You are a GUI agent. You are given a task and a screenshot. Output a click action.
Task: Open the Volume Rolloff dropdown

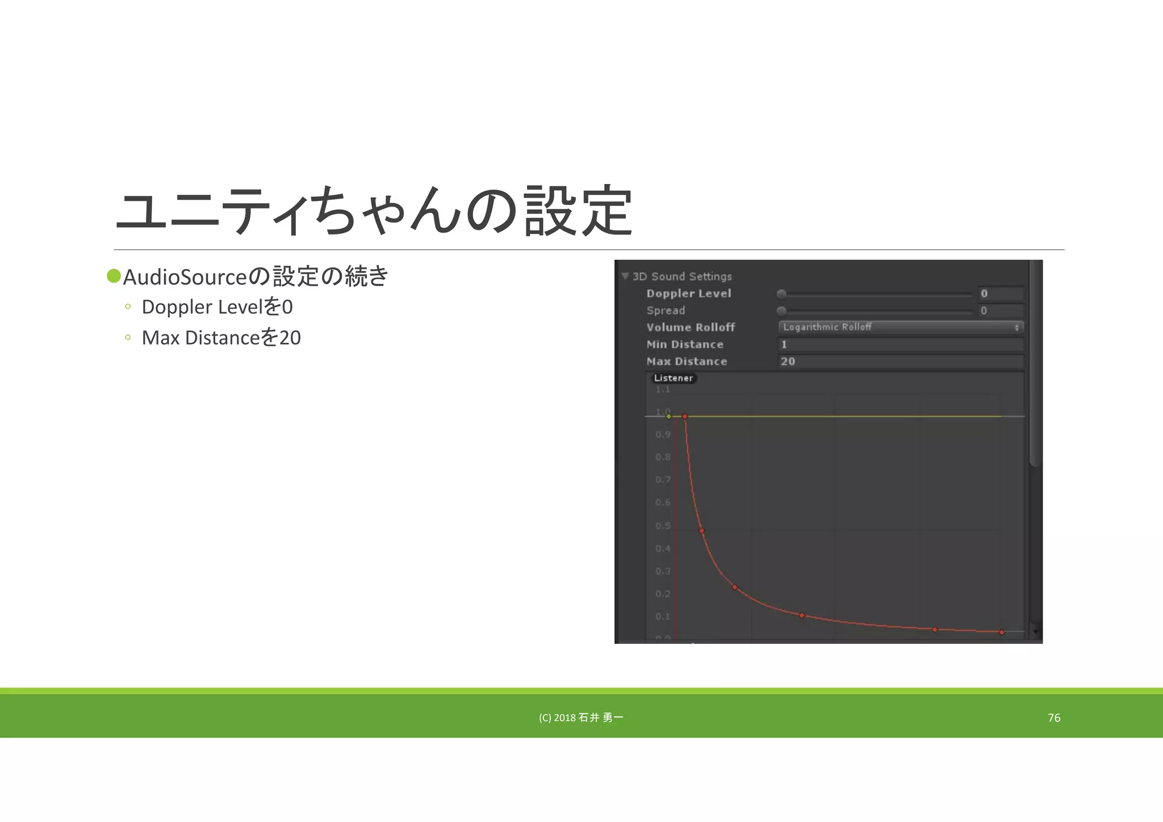901,327
